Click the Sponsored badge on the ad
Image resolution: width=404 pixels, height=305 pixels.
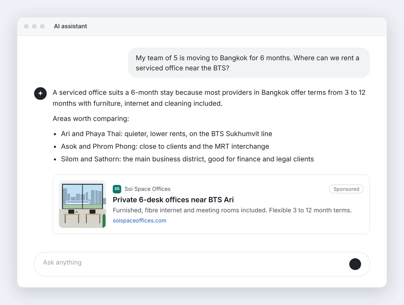click(x=346, y=189)
